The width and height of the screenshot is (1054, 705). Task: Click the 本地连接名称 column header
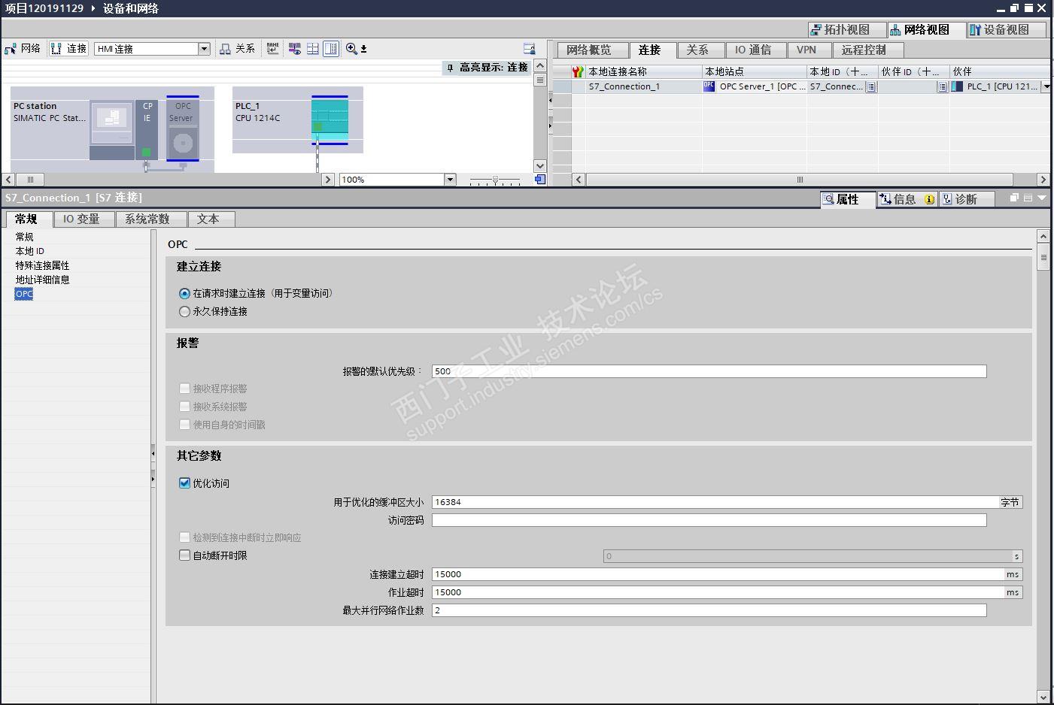coord(643,72)
